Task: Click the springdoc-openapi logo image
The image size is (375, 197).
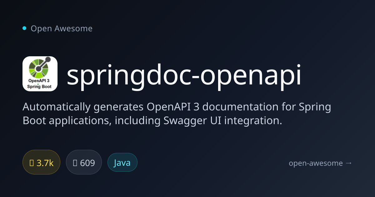Action: [x=40, y=74]
